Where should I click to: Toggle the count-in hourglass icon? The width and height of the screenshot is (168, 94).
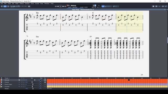[93, 5]
